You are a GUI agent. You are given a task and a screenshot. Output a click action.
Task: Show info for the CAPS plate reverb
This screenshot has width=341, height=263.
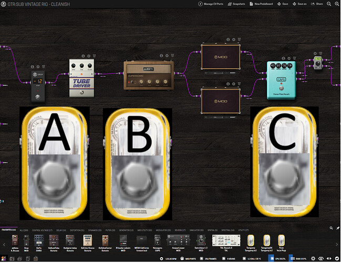pyautogui.click(x=283, y=58)
